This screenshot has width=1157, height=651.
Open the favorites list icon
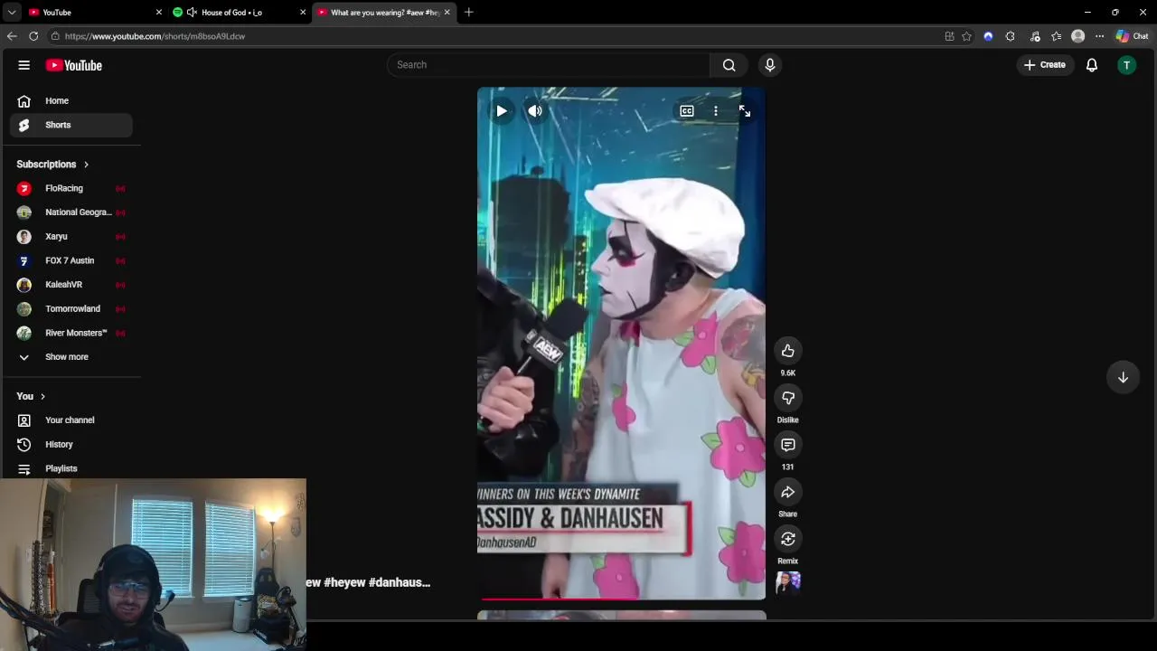1056,36
